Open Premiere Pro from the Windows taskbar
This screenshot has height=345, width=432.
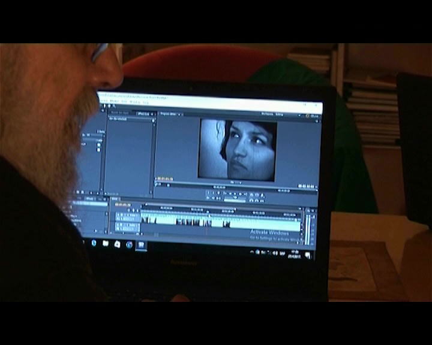point(142,244)
